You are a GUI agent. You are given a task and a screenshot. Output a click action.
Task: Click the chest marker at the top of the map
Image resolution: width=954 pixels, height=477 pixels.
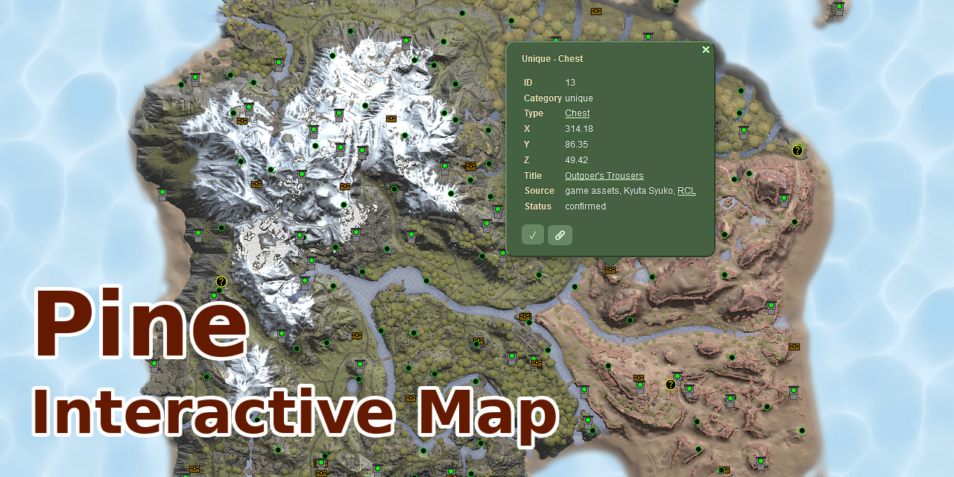tap(596, 11)
